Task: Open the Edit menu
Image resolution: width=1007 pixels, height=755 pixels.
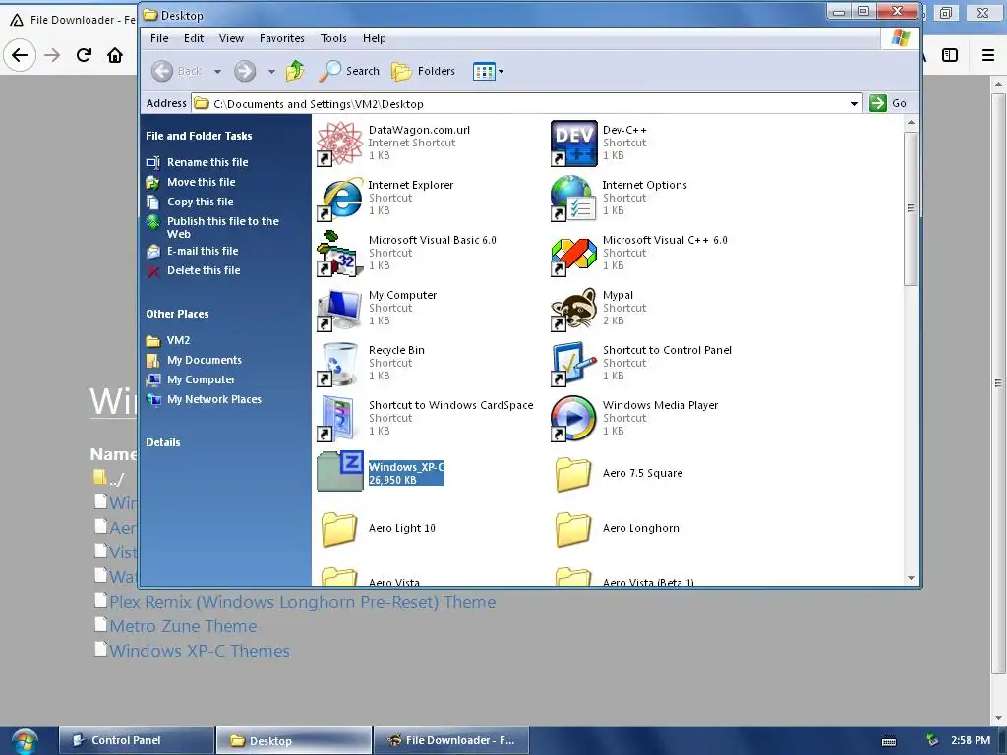Action: pyautogui.click(x=194, y=38)
